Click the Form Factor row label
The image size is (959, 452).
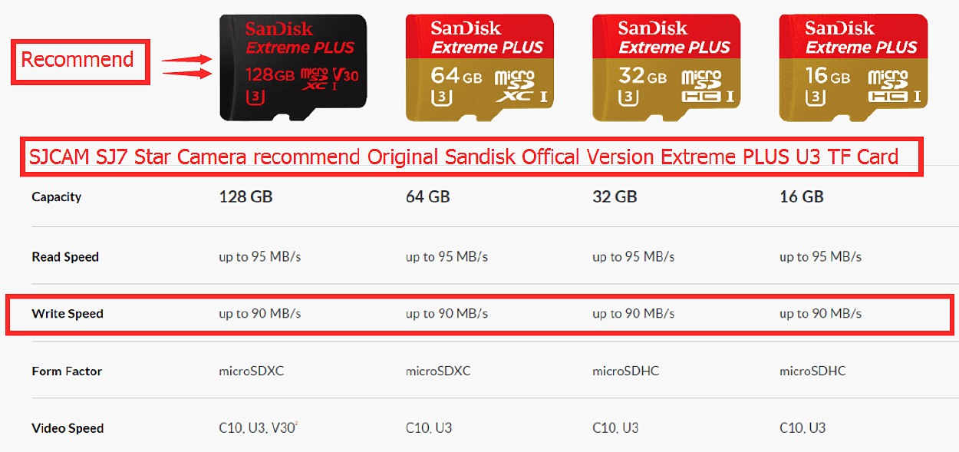click(x=67, y=371)
